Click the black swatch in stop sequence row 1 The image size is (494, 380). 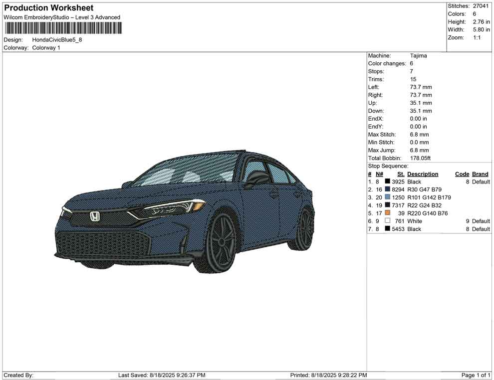tap(388, 182)
